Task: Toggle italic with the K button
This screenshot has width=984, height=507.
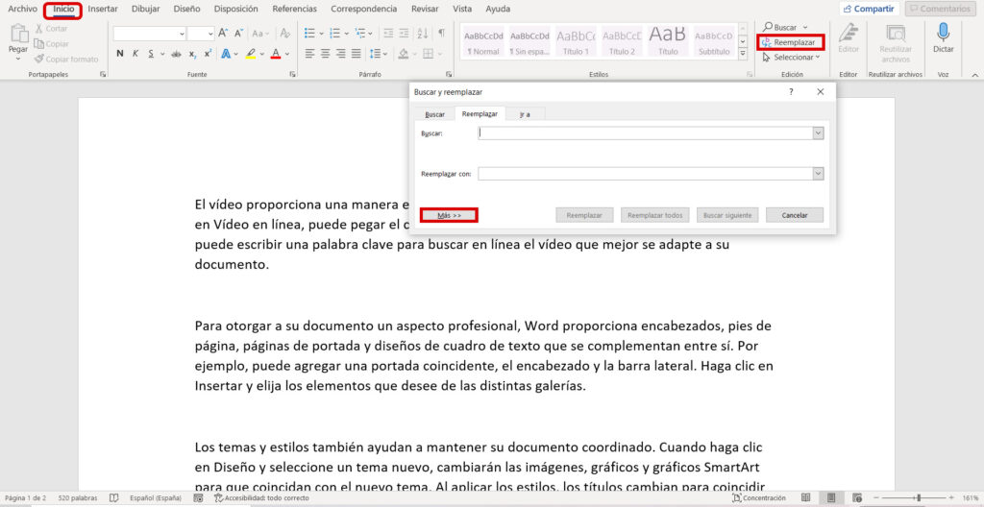Action: point(135,54)
